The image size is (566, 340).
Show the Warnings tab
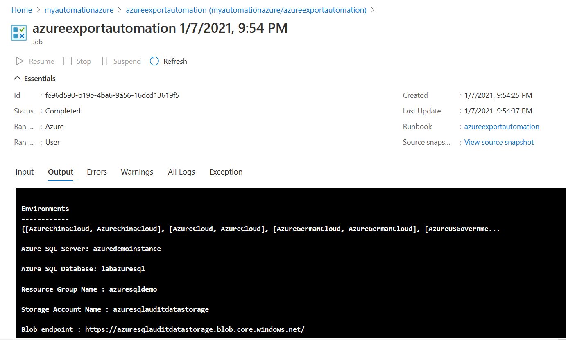click(137, 172)
